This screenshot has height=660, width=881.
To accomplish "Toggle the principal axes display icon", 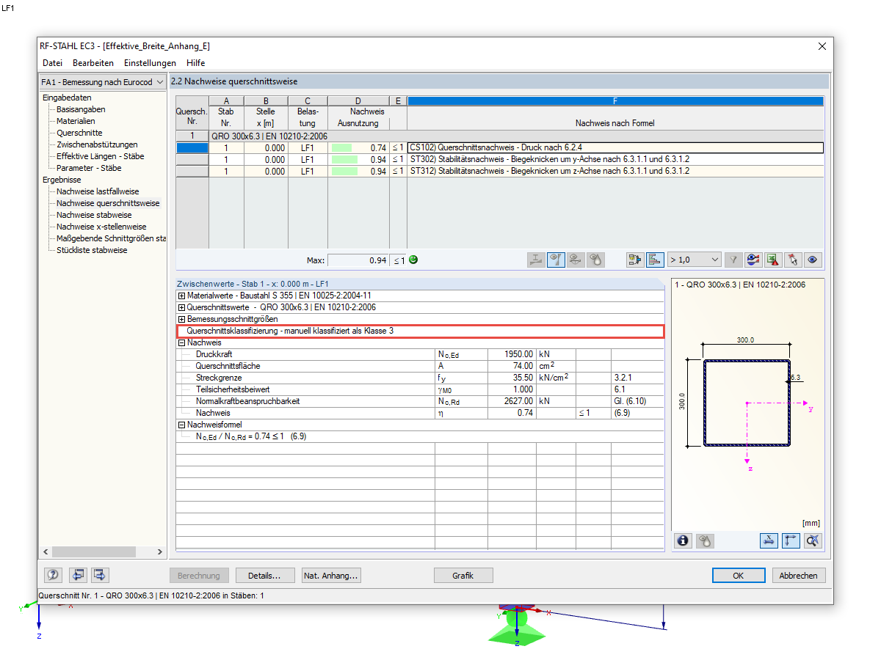I will [x=791, y=540].
